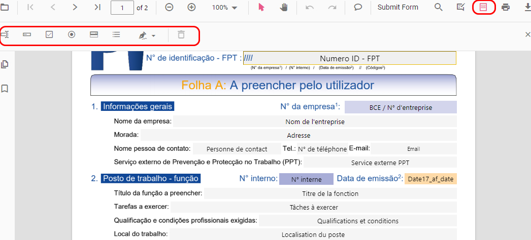The width and height of the screenshot is (531, 240).
Task: Click the N° de téléphone field
Action: [x=322, y=149]
